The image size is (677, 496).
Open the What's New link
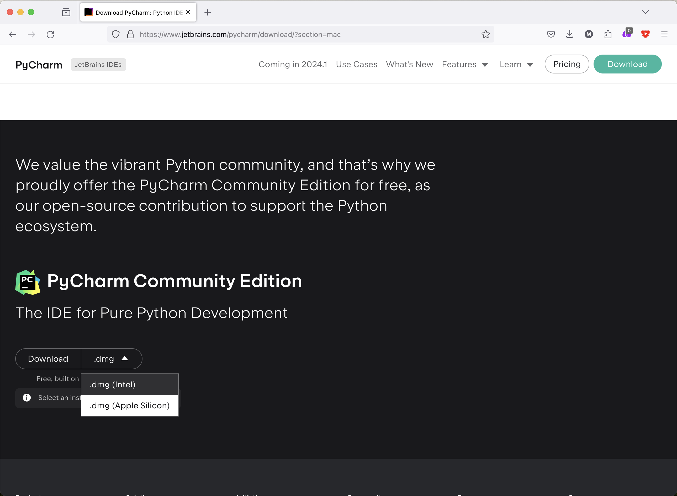coord(409,64)
